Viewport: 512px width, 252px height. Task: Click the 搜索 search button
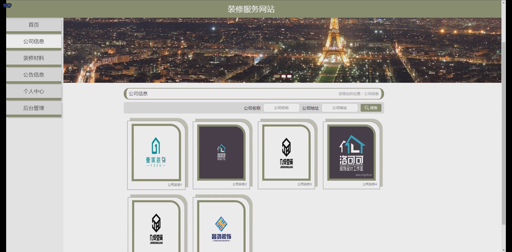click(371, 108)
